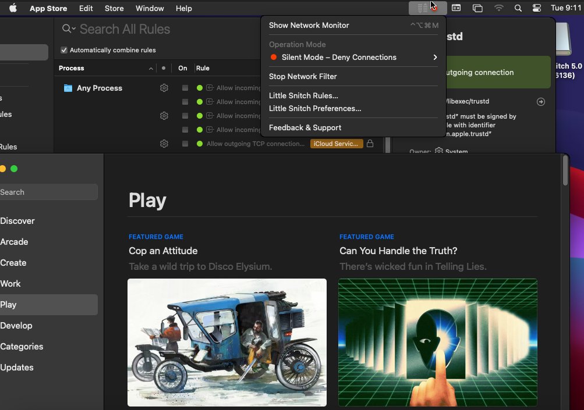584x410 pixels.
Task: Open the Help menu
Action: pyautogui.click(x=184, y=8)
